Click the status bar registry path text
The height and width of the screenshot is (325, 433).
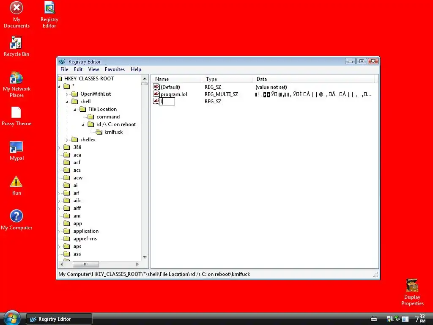pyautogui.click(x=154, y=274)
